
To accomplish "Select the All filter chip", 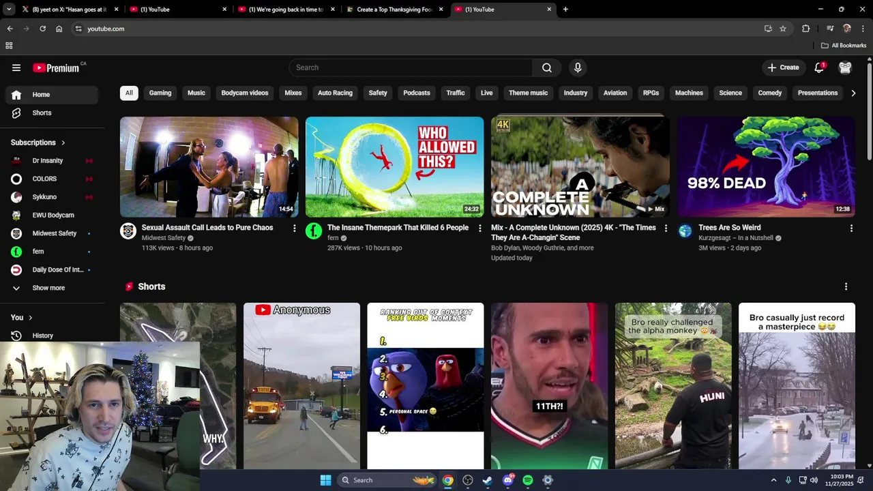I will pos(129,93).
